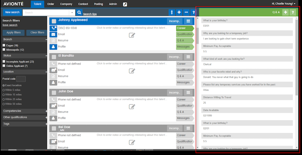This screenshot has height=155, width=302.
Task: Open the hamburger menu for John Doe
Action: (188, 93)
